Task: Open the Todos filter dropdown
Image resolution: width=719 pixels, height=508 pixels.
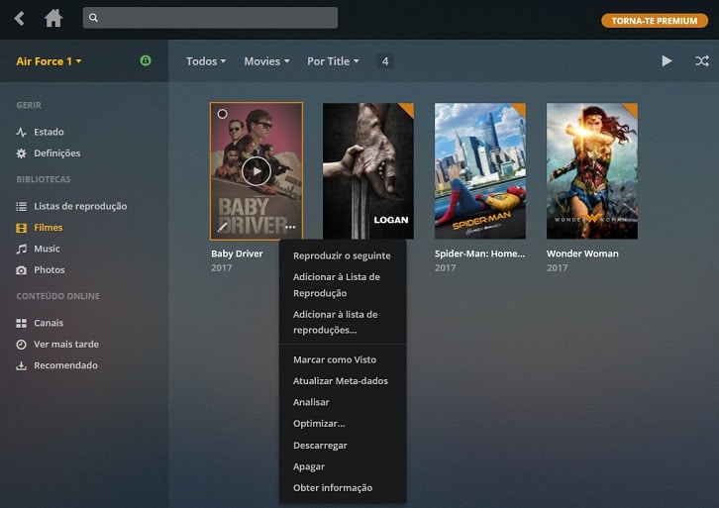Action: click(206, 61)
